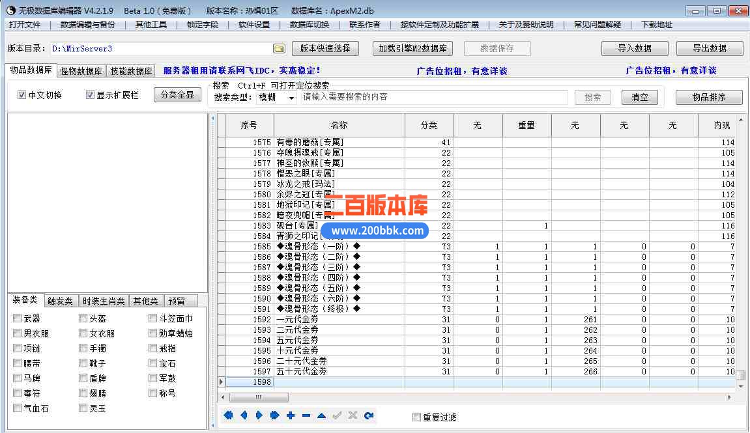Click the grey X cancel-edit icon
The image size is (750, 433).
pos(353,415)
